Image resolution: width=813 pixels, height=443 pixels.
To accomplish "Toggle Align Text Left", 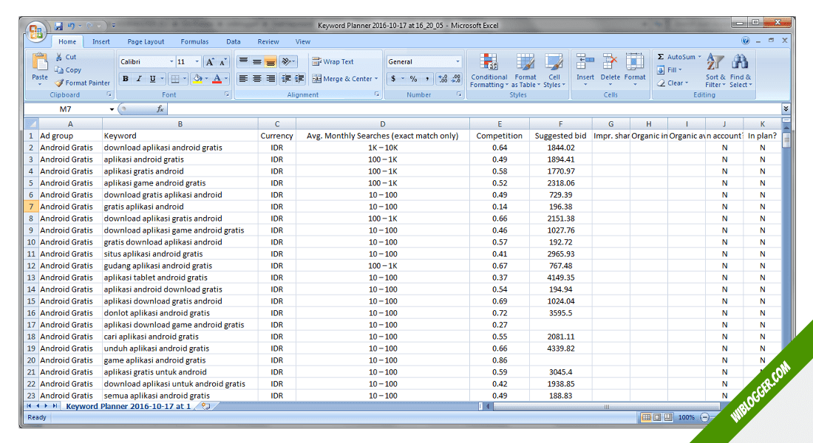I will click(x=243, y=79).
